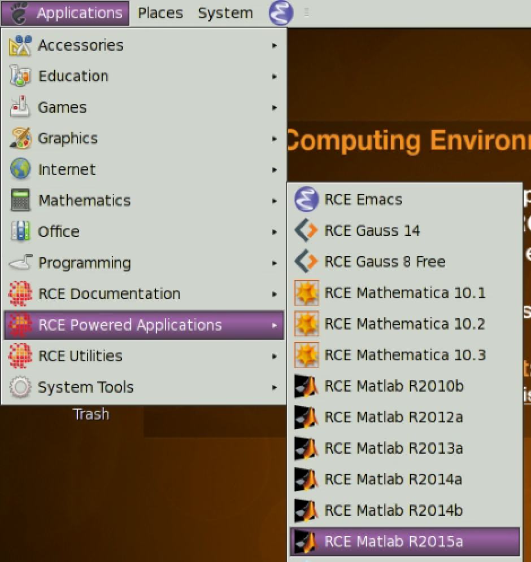
Task: Select the Mathematics category label
Action: [84, 200]
